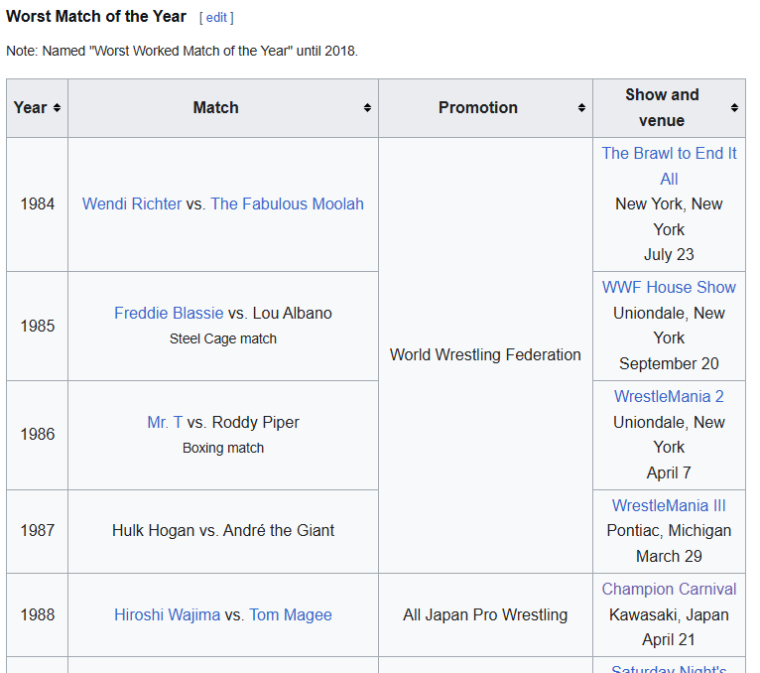This screenshot has width=760, height=673.
Task: Open The Fabulous Moolah link
Action: [287, 203]
